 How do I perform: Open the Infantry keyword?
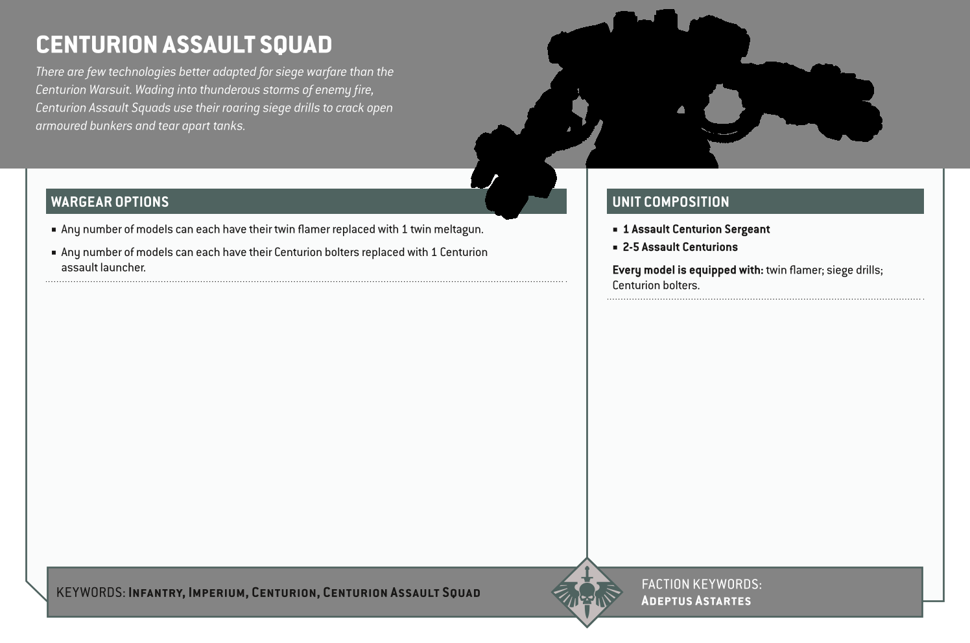coord(156,592)
